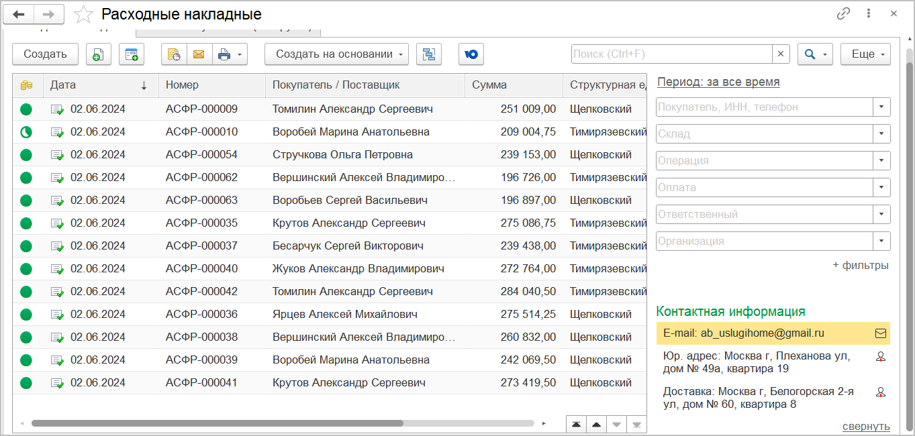915x436 pixels.
Task: Click the chain link icon in title bar
Action: [843, 14]
